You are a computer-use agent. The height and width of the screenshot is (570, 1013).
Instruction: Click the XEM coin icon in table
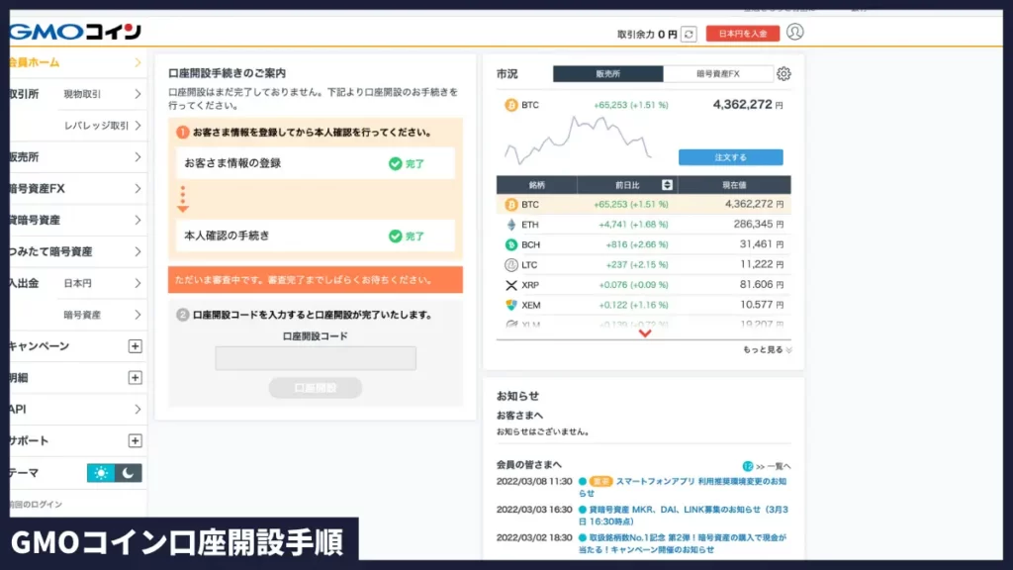[x=511, y=305]
